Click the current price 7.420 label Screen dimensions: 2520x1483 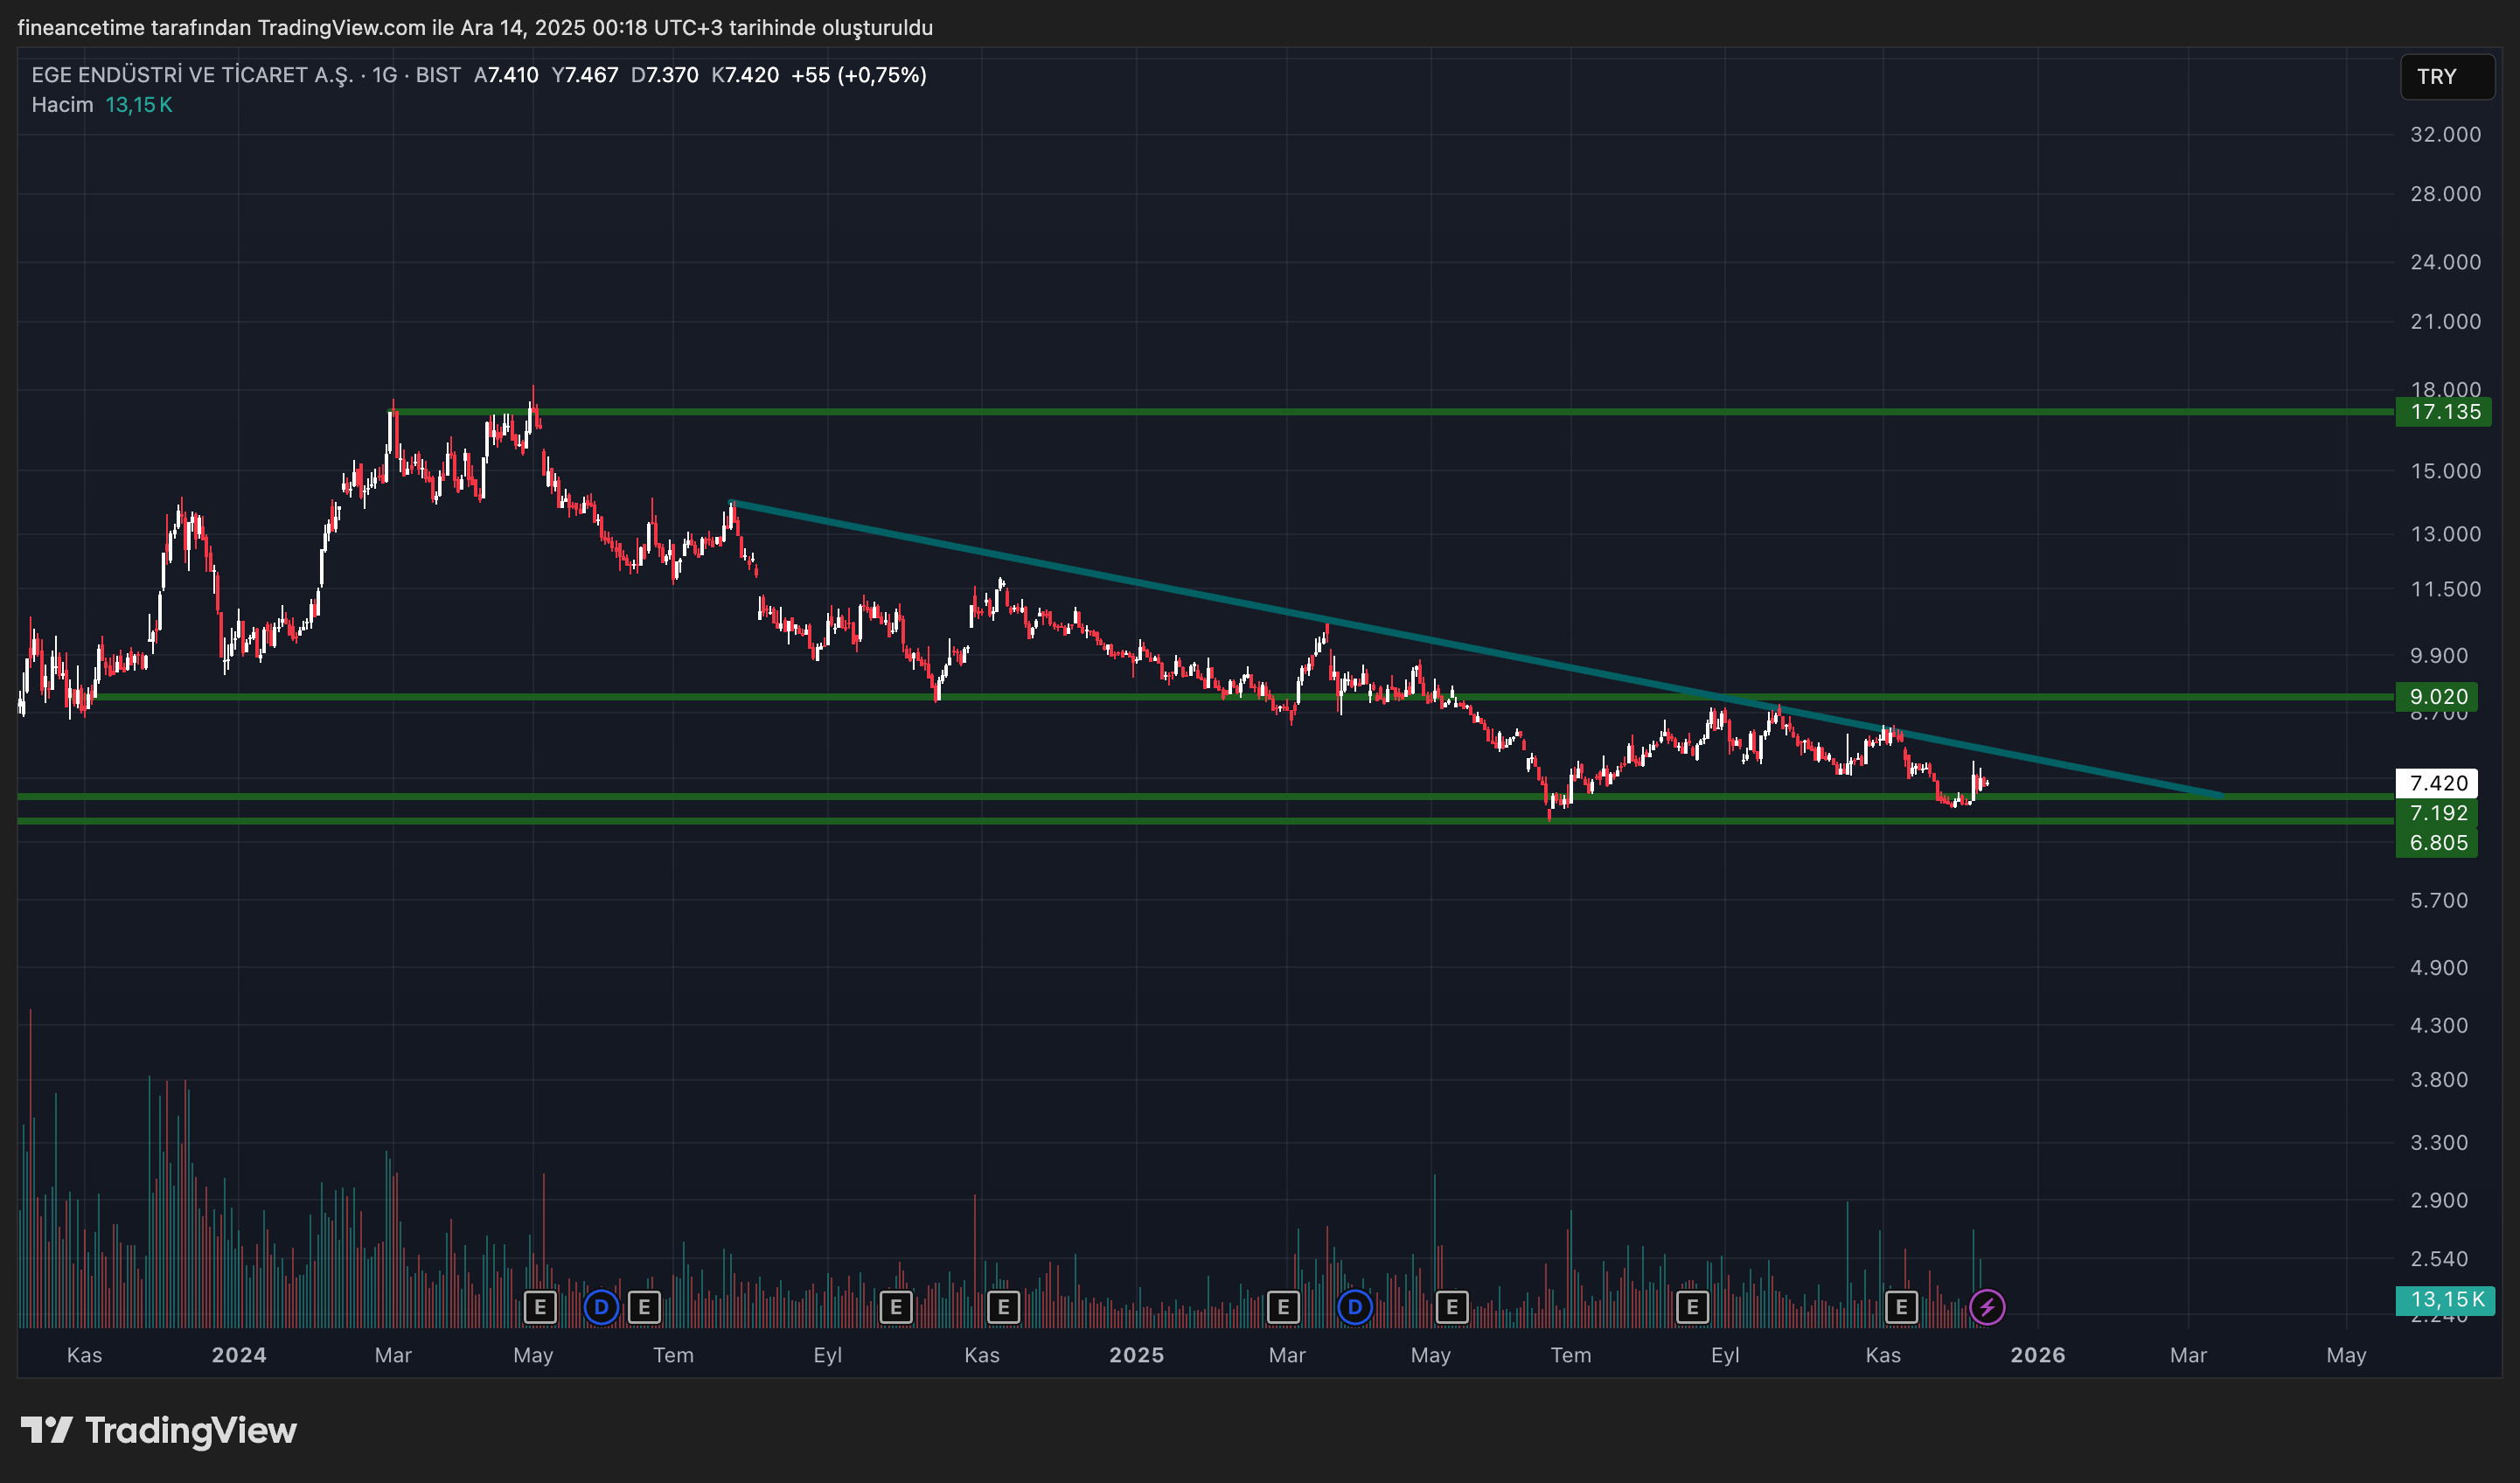coord(2438,783)
